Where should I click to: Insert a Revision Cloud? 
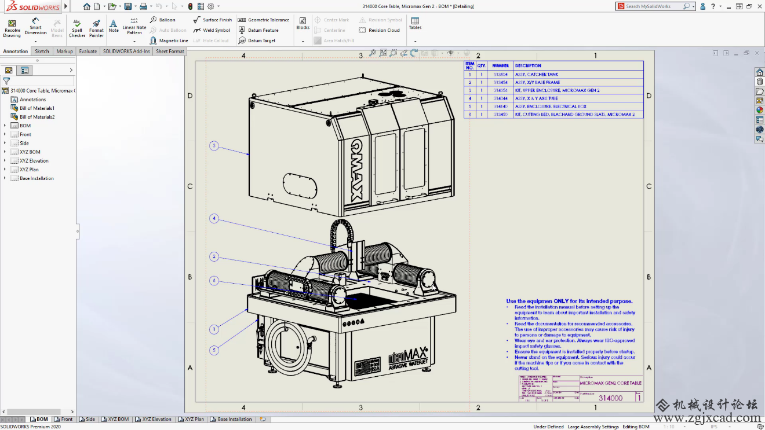click(x=379, y=30)
